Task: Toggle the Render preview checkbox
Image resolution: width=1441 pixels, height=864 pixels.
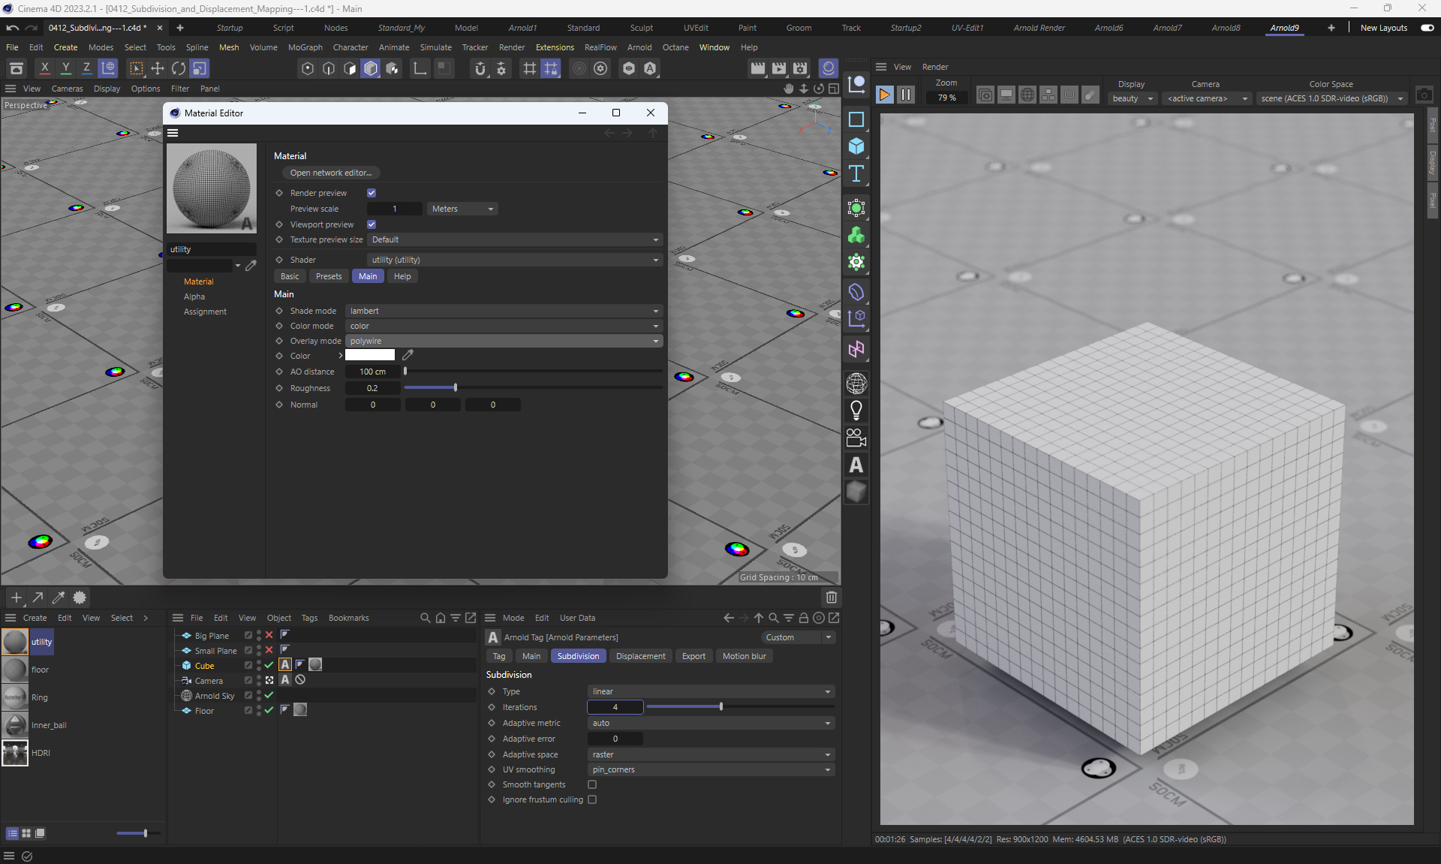Action: 372,193
